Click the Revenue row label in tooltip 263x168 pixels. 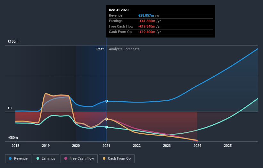116,15
